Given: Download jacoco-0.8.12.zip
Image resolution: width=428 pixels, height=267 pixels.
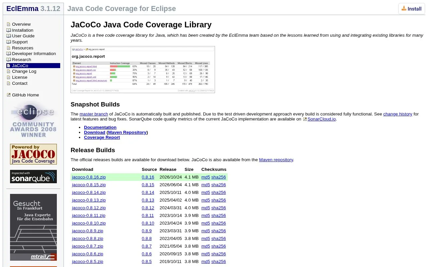Looking at the screenshot, I should coord(89,208).
